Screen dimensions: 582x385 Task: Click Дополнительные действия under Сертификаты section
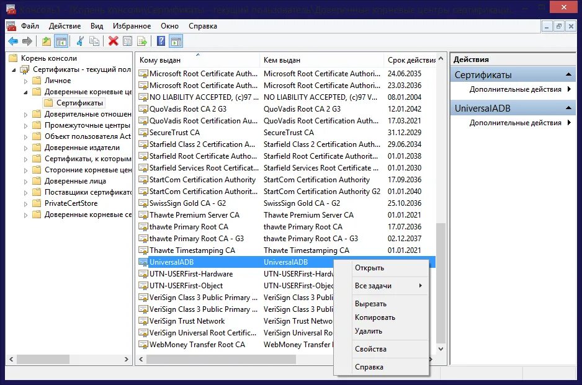coord(515,89)
